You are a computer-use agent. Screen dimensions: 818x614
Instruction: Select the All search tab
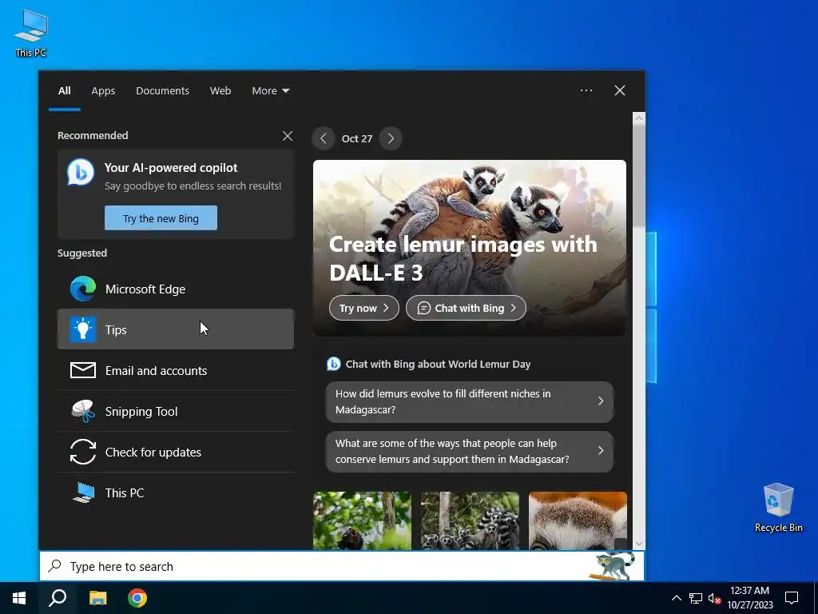[64, 91]
